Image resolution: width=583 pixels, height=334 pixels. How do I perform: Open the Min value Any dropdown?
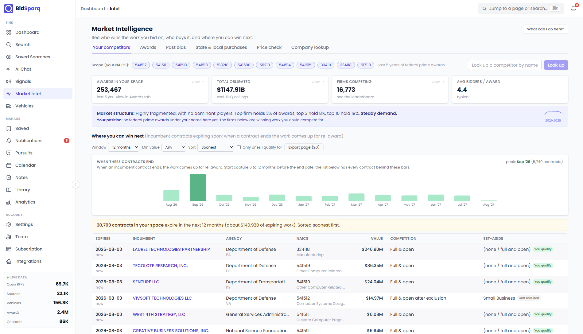[x=174, y=147]
